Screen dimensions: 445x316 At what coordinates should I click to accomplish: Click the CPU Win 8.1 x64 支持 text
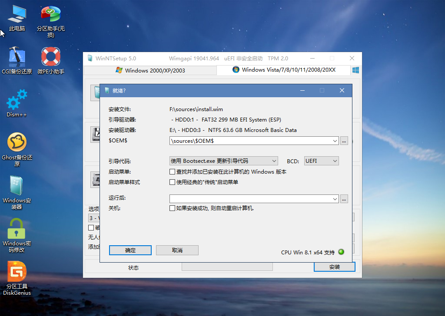pos(308,252)
